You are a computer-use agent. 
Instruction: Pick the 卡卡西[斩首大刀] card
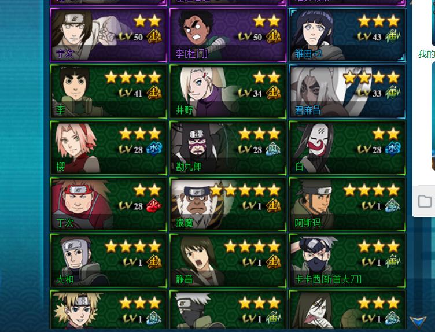[x=347, y=261]
